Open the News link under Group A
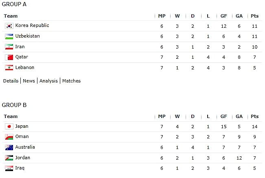 point(29,81)
